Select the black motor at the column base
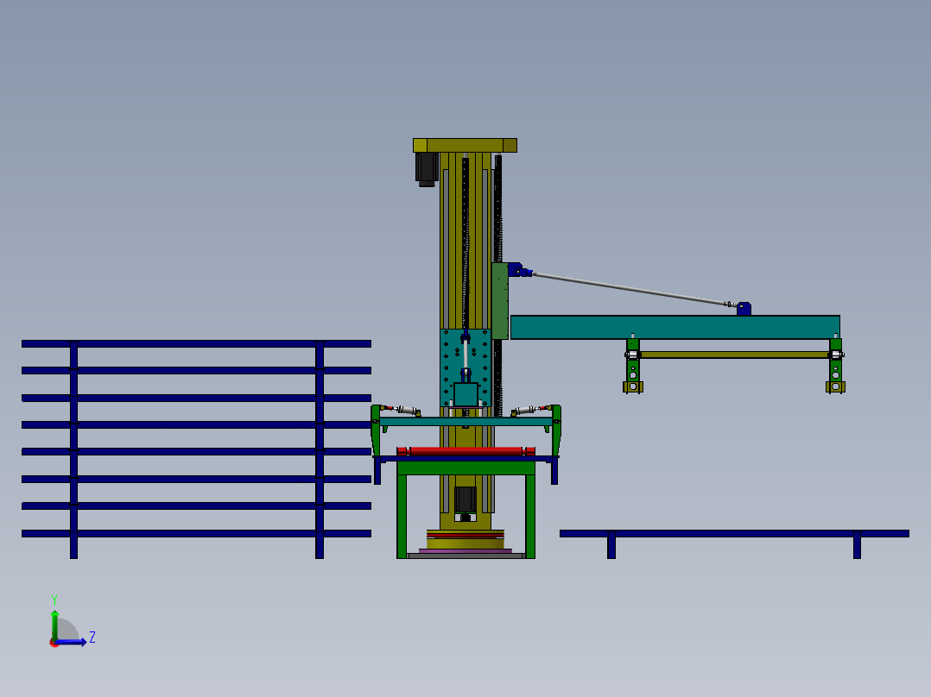931x697 pixels. (x=465, y=499)
